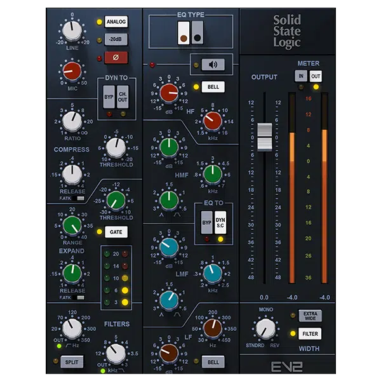Image resolution: width=381 pixels, height=381 pixels.
Task: Toggle the DYN TO BYP switch
Action: coord(109,97)
